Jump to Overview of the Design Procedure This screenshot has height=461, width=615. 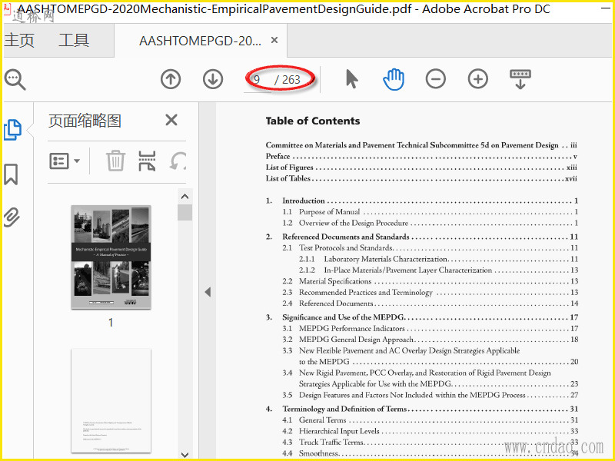coord(430,223)
